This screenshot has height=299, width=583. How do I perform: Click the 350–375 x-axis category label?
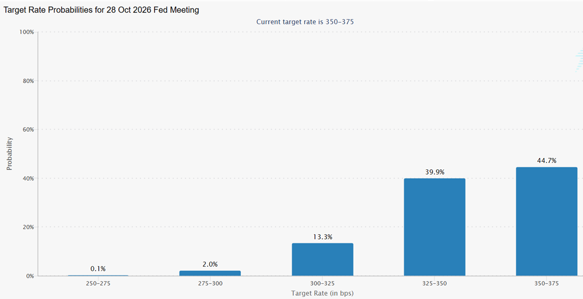coord(546,283)
